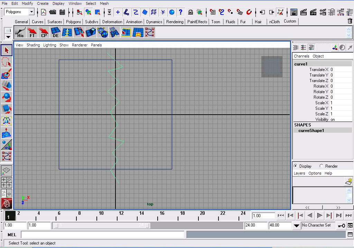Screen dimensions: 354x248
Task: Choose the Paint Selection tool
Action: tap(7, 74)
